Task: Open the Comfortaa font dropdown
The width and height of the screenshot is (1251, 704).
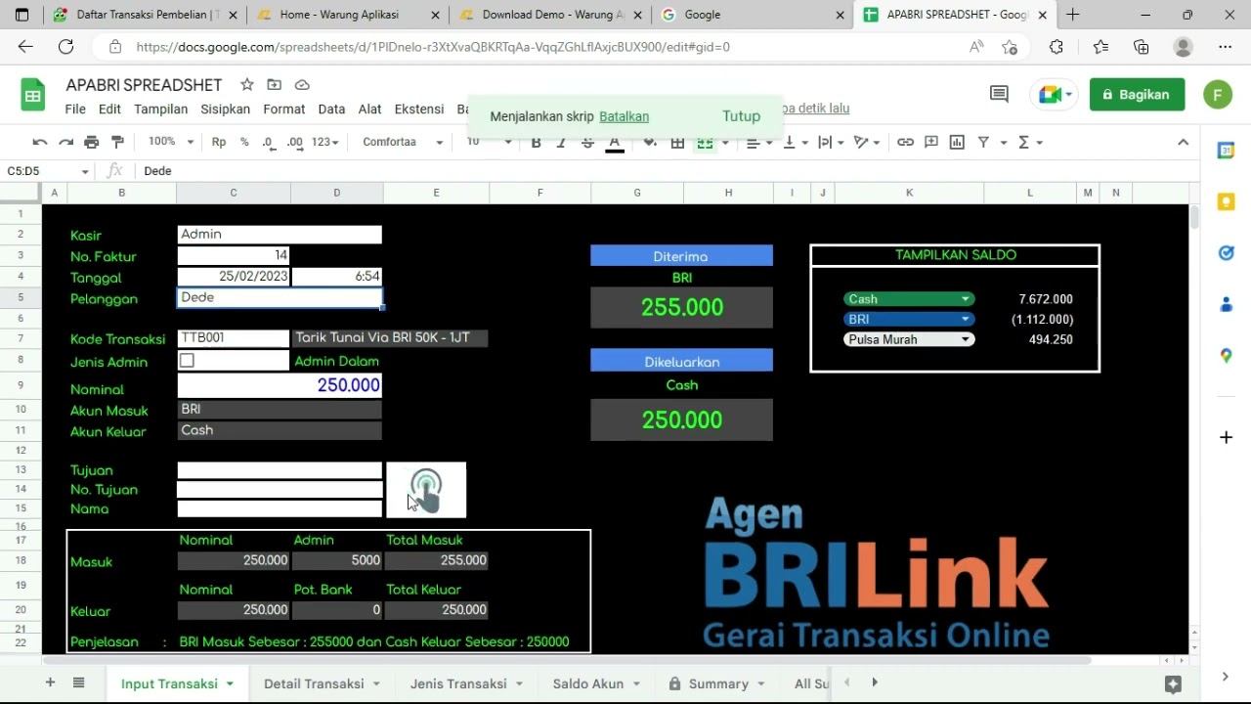Action: coord(402,143)
